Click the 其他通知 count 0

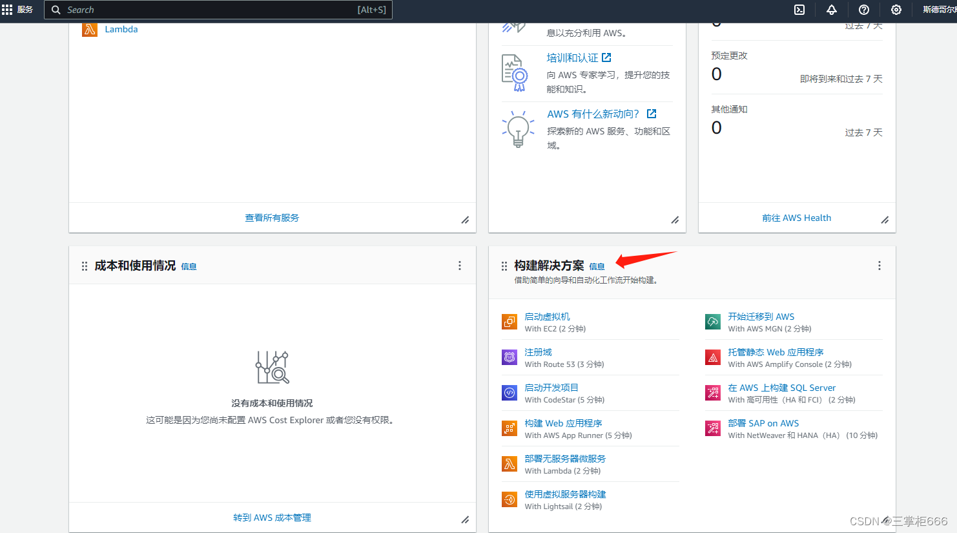pyautogui.click(x=716, y=128)
